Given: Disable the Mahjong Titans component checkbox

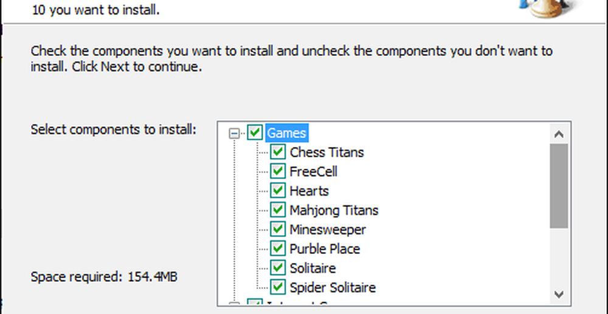Looking at the screenshot, I should [278, 210].
